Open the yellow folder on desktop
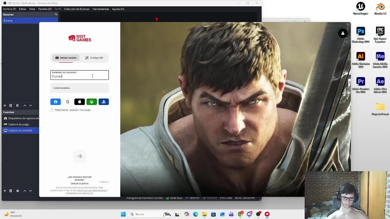Screen dimensions: 390x219 (x=380, y=109)
